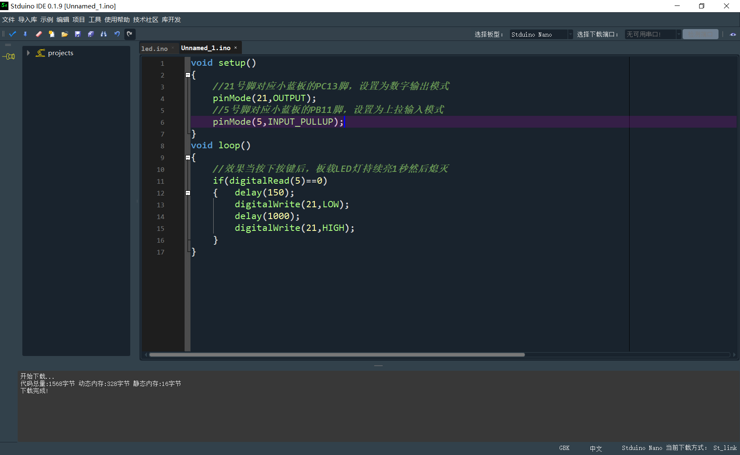
Task: Click the void loop() line
Action: [221, 145]
